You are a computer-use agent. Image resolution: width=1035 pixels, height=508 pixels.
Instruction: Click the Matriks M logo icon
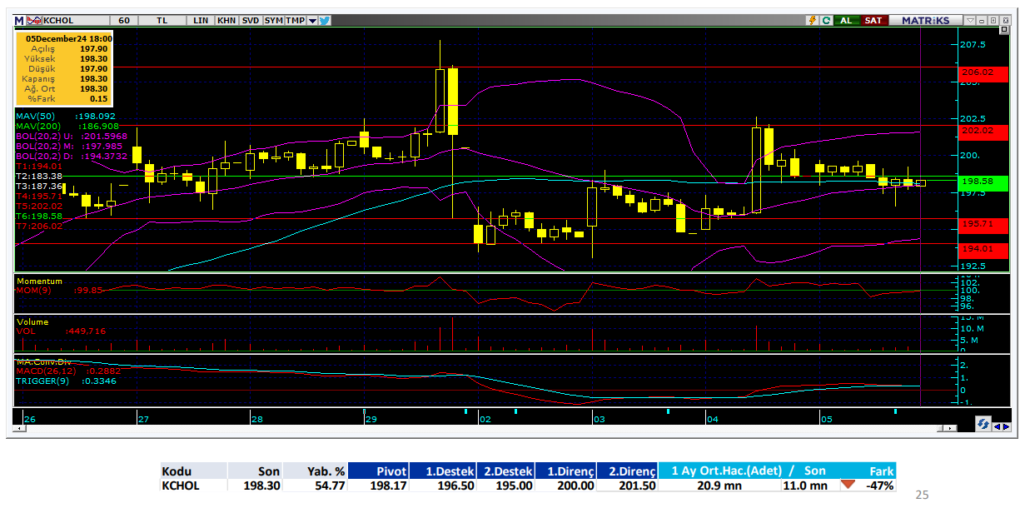click(x=19, y=20)
